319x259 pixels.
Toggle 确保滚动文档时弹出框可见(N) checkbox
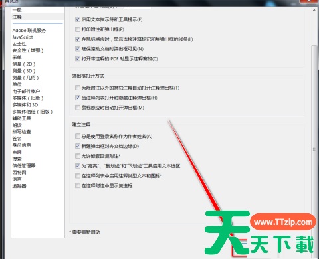coord(78,49)
